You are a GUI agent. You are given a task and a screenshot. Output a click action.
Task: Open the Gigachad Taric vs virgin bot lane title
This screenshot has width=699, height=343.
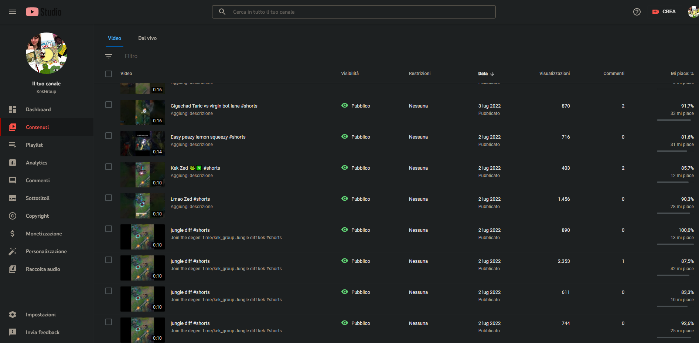pyautogui.click(x=214, y=106)
